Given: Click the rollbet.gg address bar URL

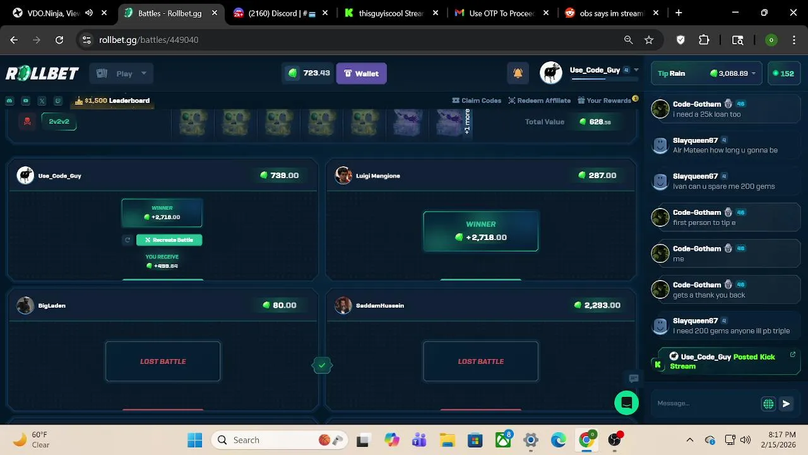Looking at the screenshot, I should point(148,40).
